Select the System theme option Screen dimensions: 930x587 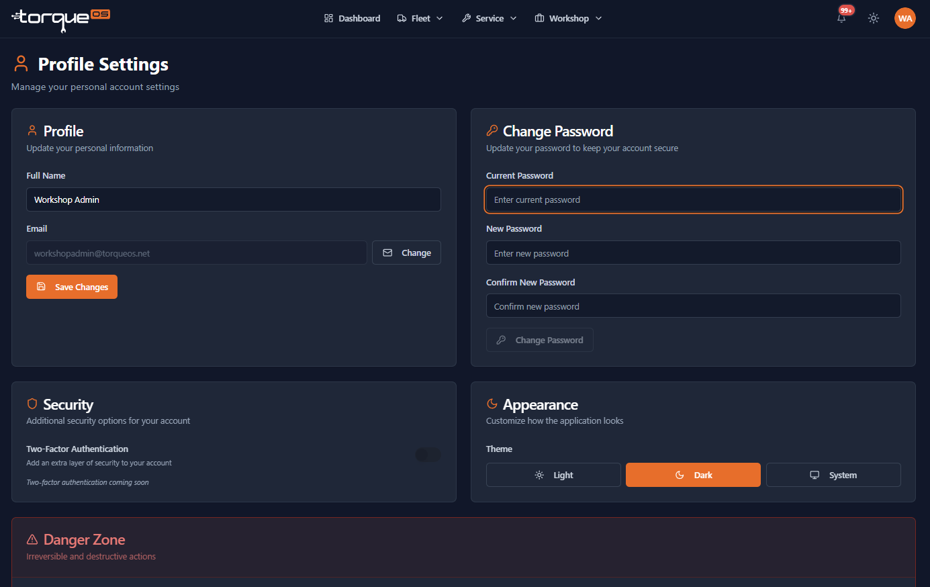pos(833,475)
